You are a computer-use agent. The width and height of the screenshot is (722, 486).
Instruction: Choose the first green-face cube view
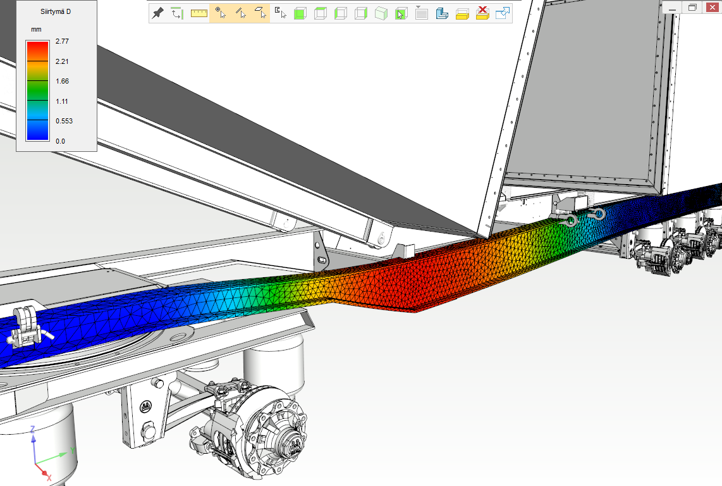tap(301, 13)
